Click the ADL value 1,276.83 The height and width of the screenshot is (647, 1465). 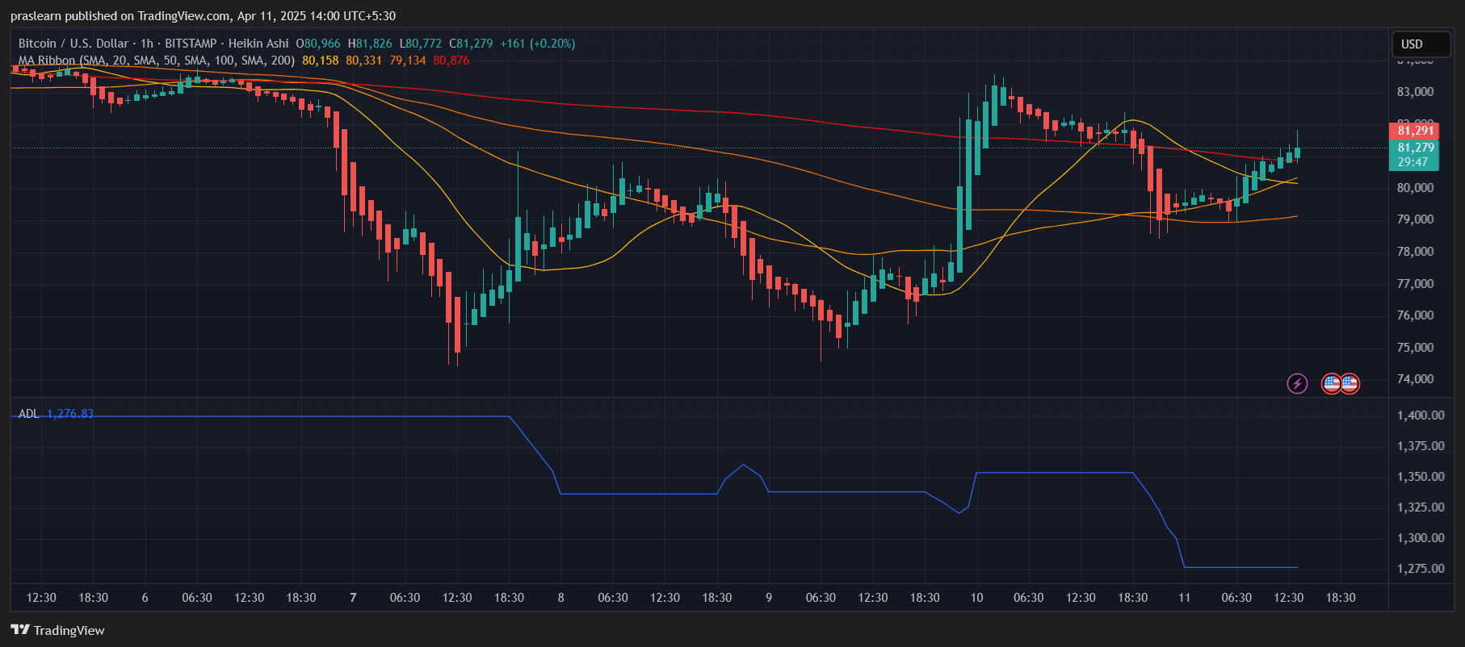pyautogui.click(x=70, y=414)
